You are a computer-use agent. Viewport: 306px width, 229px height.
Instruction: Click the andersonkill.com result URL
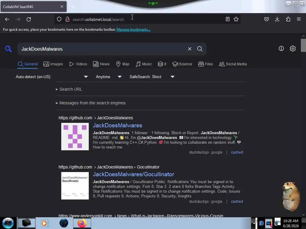(x=141, y=215)
